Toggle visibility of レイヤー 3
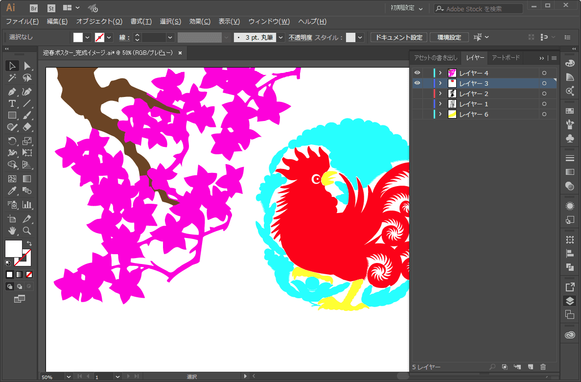 pos(417,83)
